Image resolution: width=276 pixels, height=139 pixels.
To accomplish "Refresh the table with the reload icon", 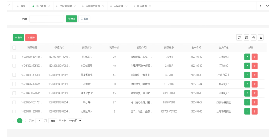I will pyautogui.click(x=239, y=38).
